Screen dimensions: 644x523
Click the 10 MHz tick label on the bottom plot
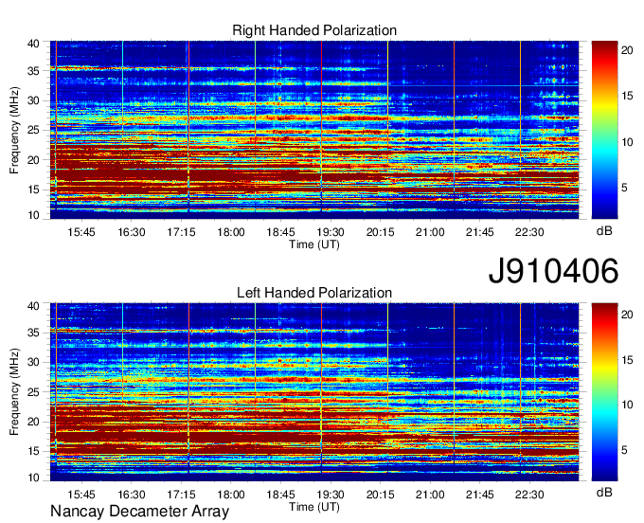pyautogui.click(x=33, y=478)
